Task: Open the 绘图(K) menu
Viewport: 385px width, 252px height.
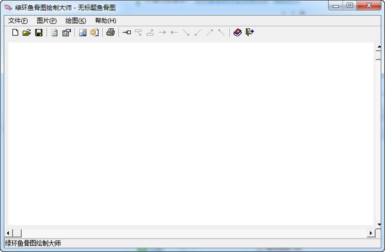Action: tap(76, 21)
